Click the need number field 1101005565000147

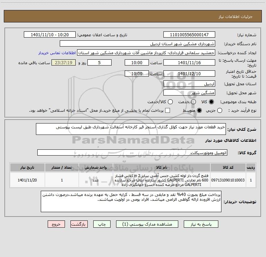(x=189, y=34)
